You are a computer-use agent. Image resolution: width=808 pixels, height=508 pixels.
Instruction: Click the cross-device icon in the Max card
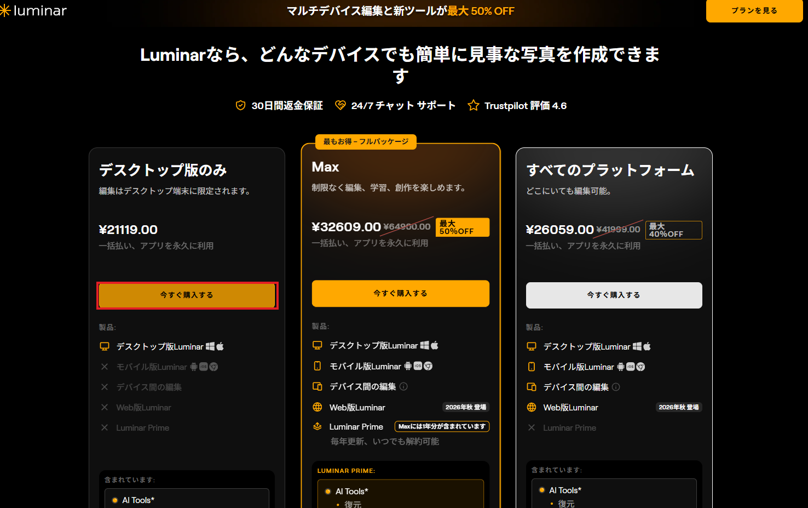tap(318, 386)
